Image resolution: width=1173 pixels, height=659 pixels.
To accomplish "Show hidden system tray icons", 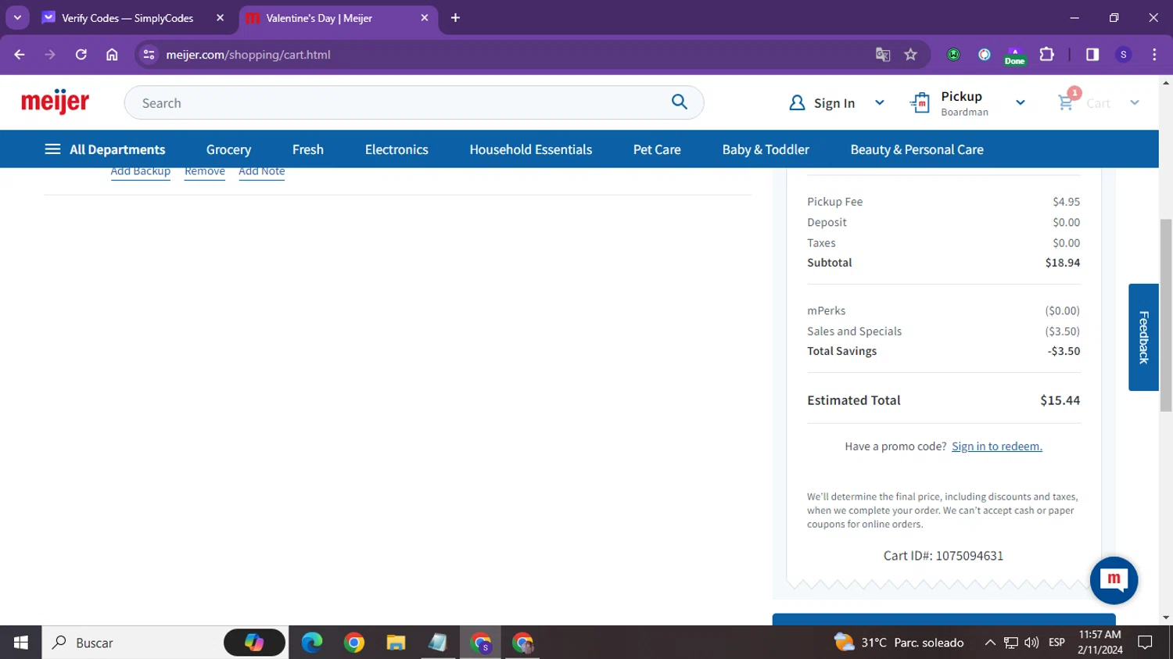I will [x=990, y=643].
